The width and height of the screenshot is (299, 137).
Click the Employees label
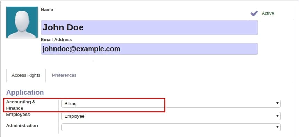pyautogui.click(x=18, y=115)
